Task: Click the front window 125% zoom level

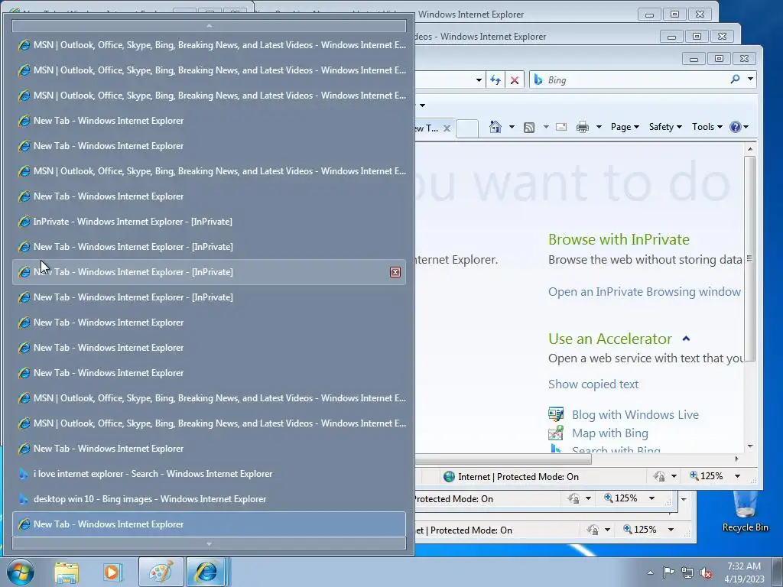Action: coord(706,476)
